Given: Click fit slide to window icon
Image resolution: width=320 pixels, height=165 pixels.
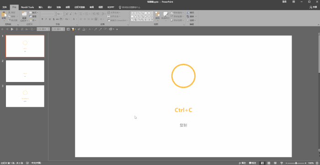Looking at the screenshot, I should [x=316, y=163].
